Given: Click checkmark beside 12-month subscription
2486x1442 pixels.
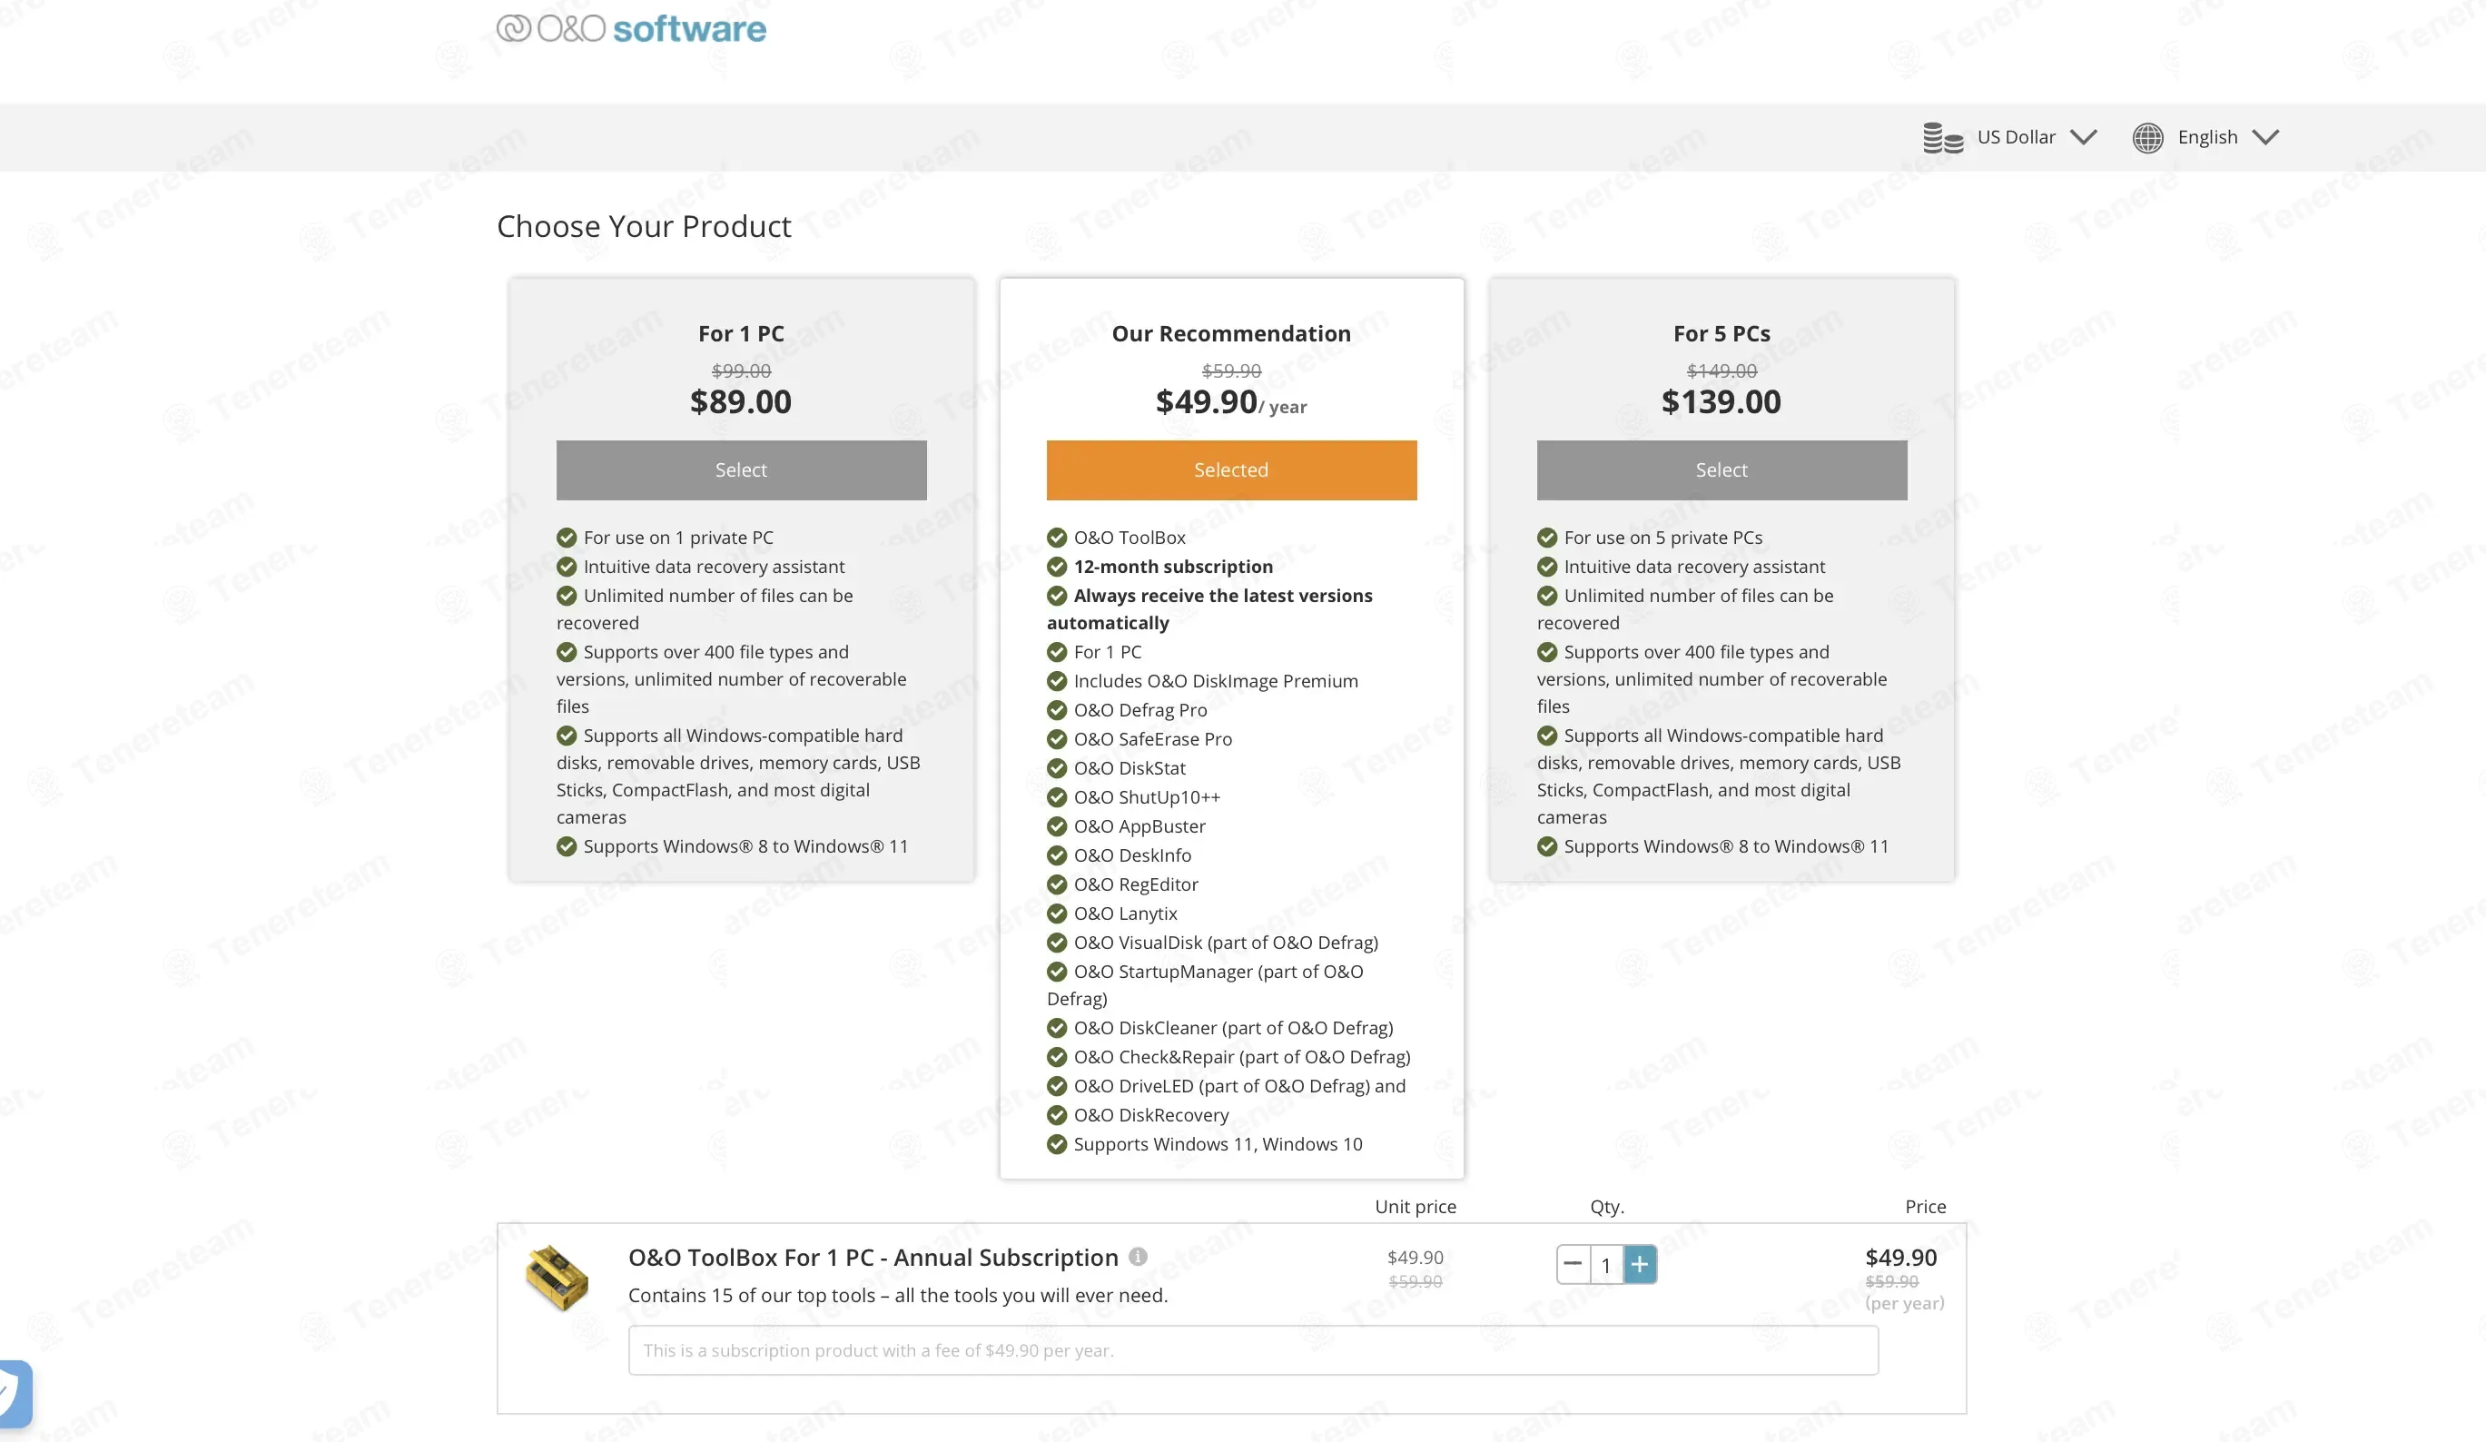Looking at the screenshot, I should [x=1057, y=566].
